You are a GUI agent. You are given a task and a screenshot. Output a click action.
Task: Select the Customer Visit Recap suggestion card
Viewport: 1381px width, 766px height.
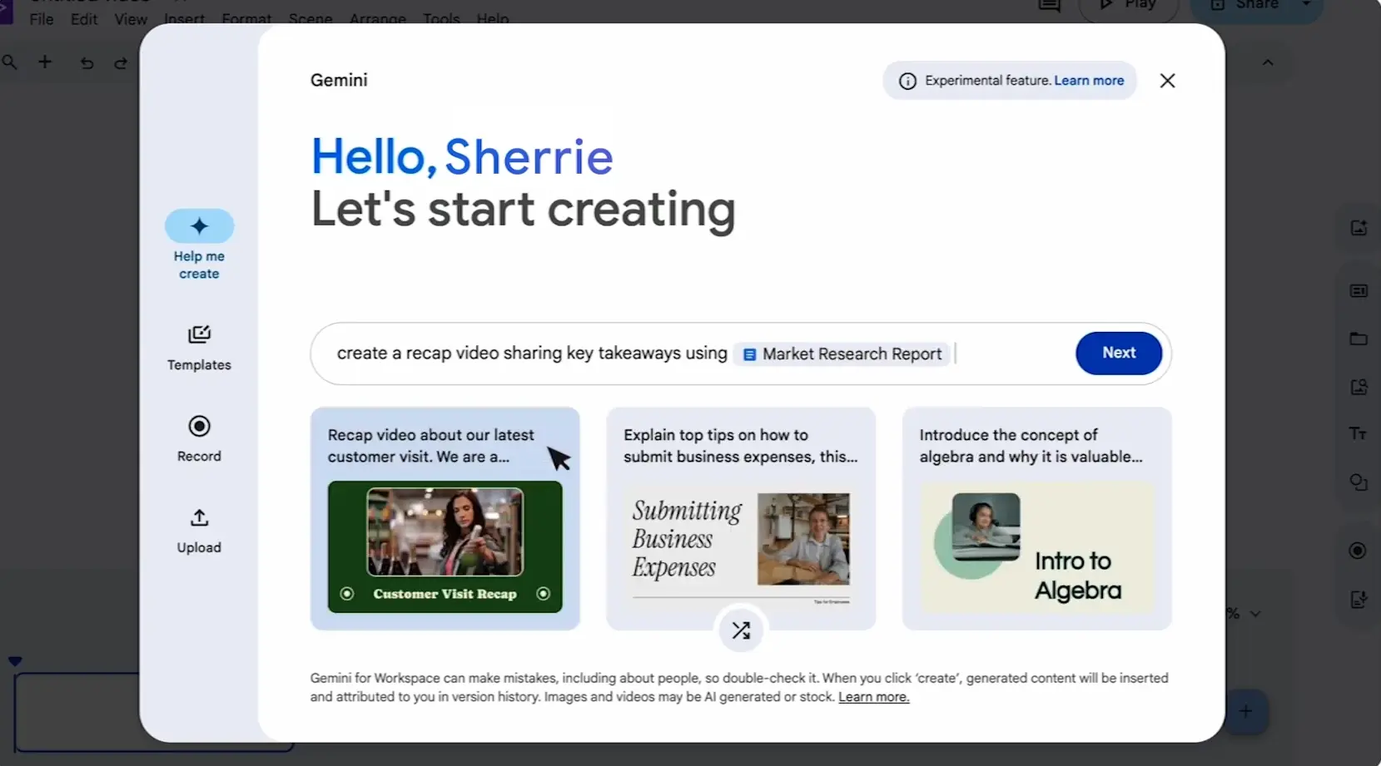445,518
